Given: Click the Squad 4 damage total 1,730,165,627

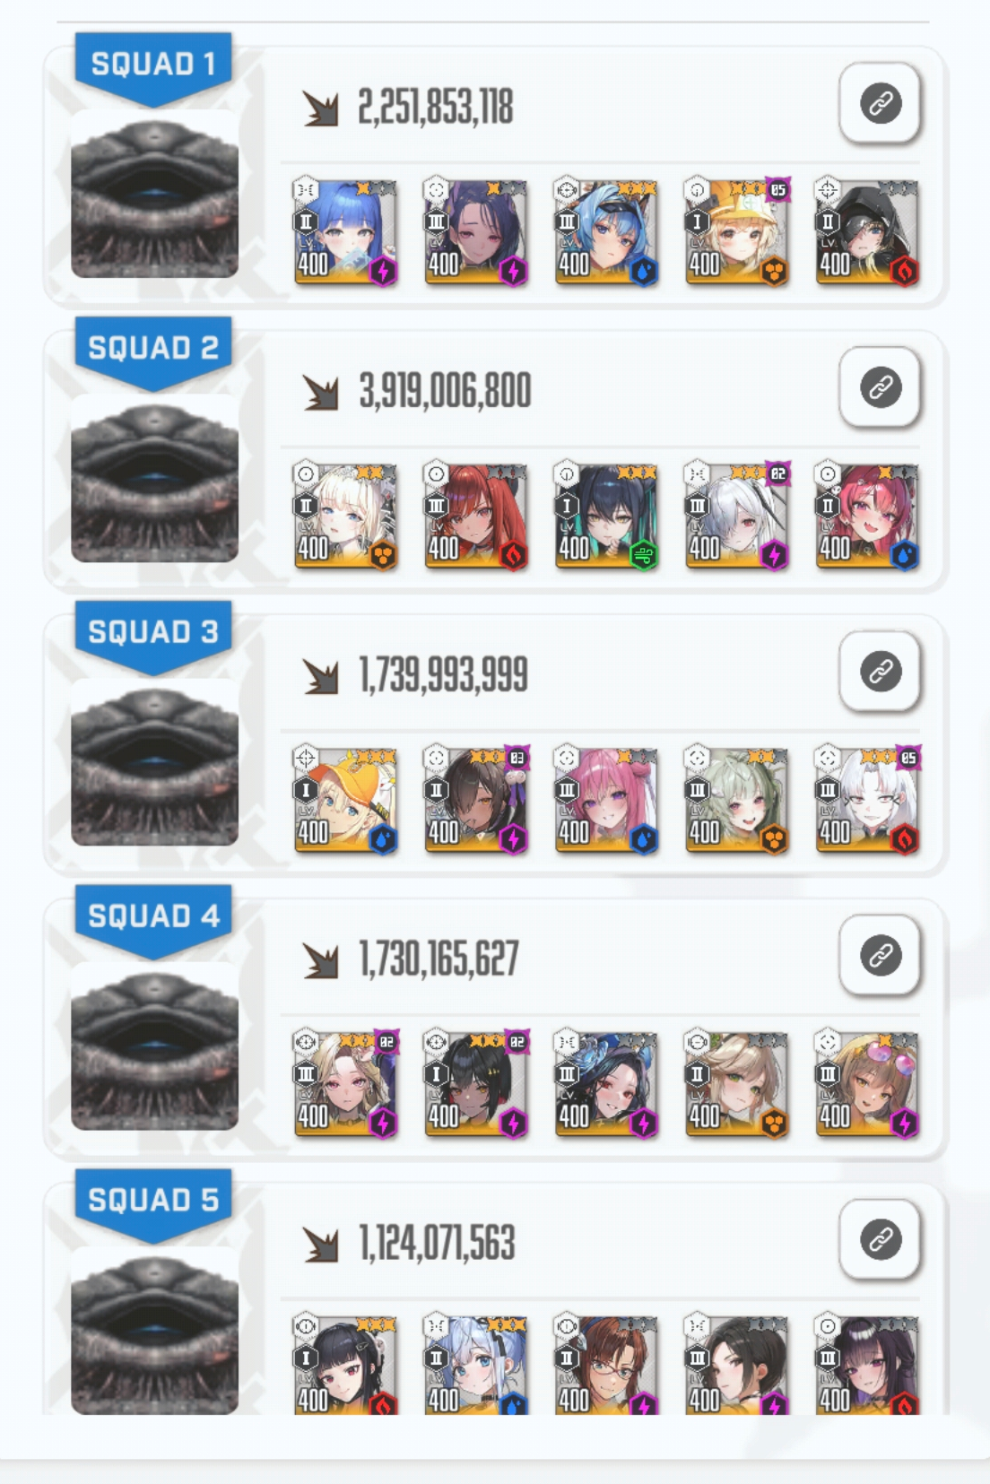Looking at the screenshot, I should point(439,959).
